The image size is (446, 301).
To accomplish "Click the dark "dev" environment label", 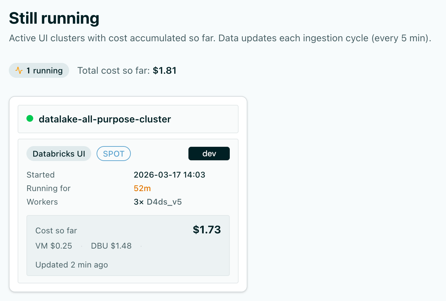I will [209, 154].
